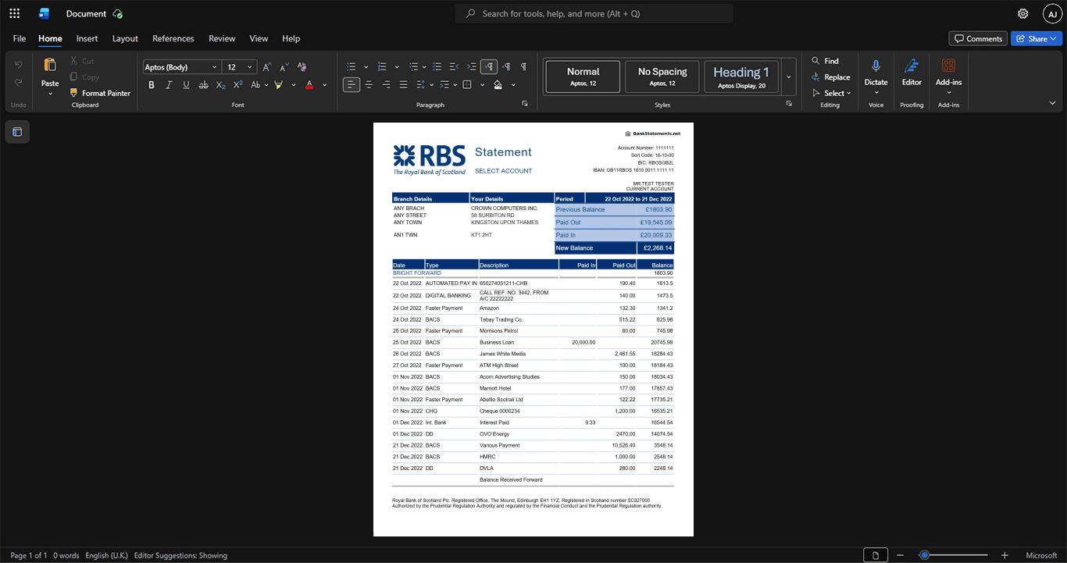Apply subscript formatting
1067x563 pixels.
tap(221, 84)
